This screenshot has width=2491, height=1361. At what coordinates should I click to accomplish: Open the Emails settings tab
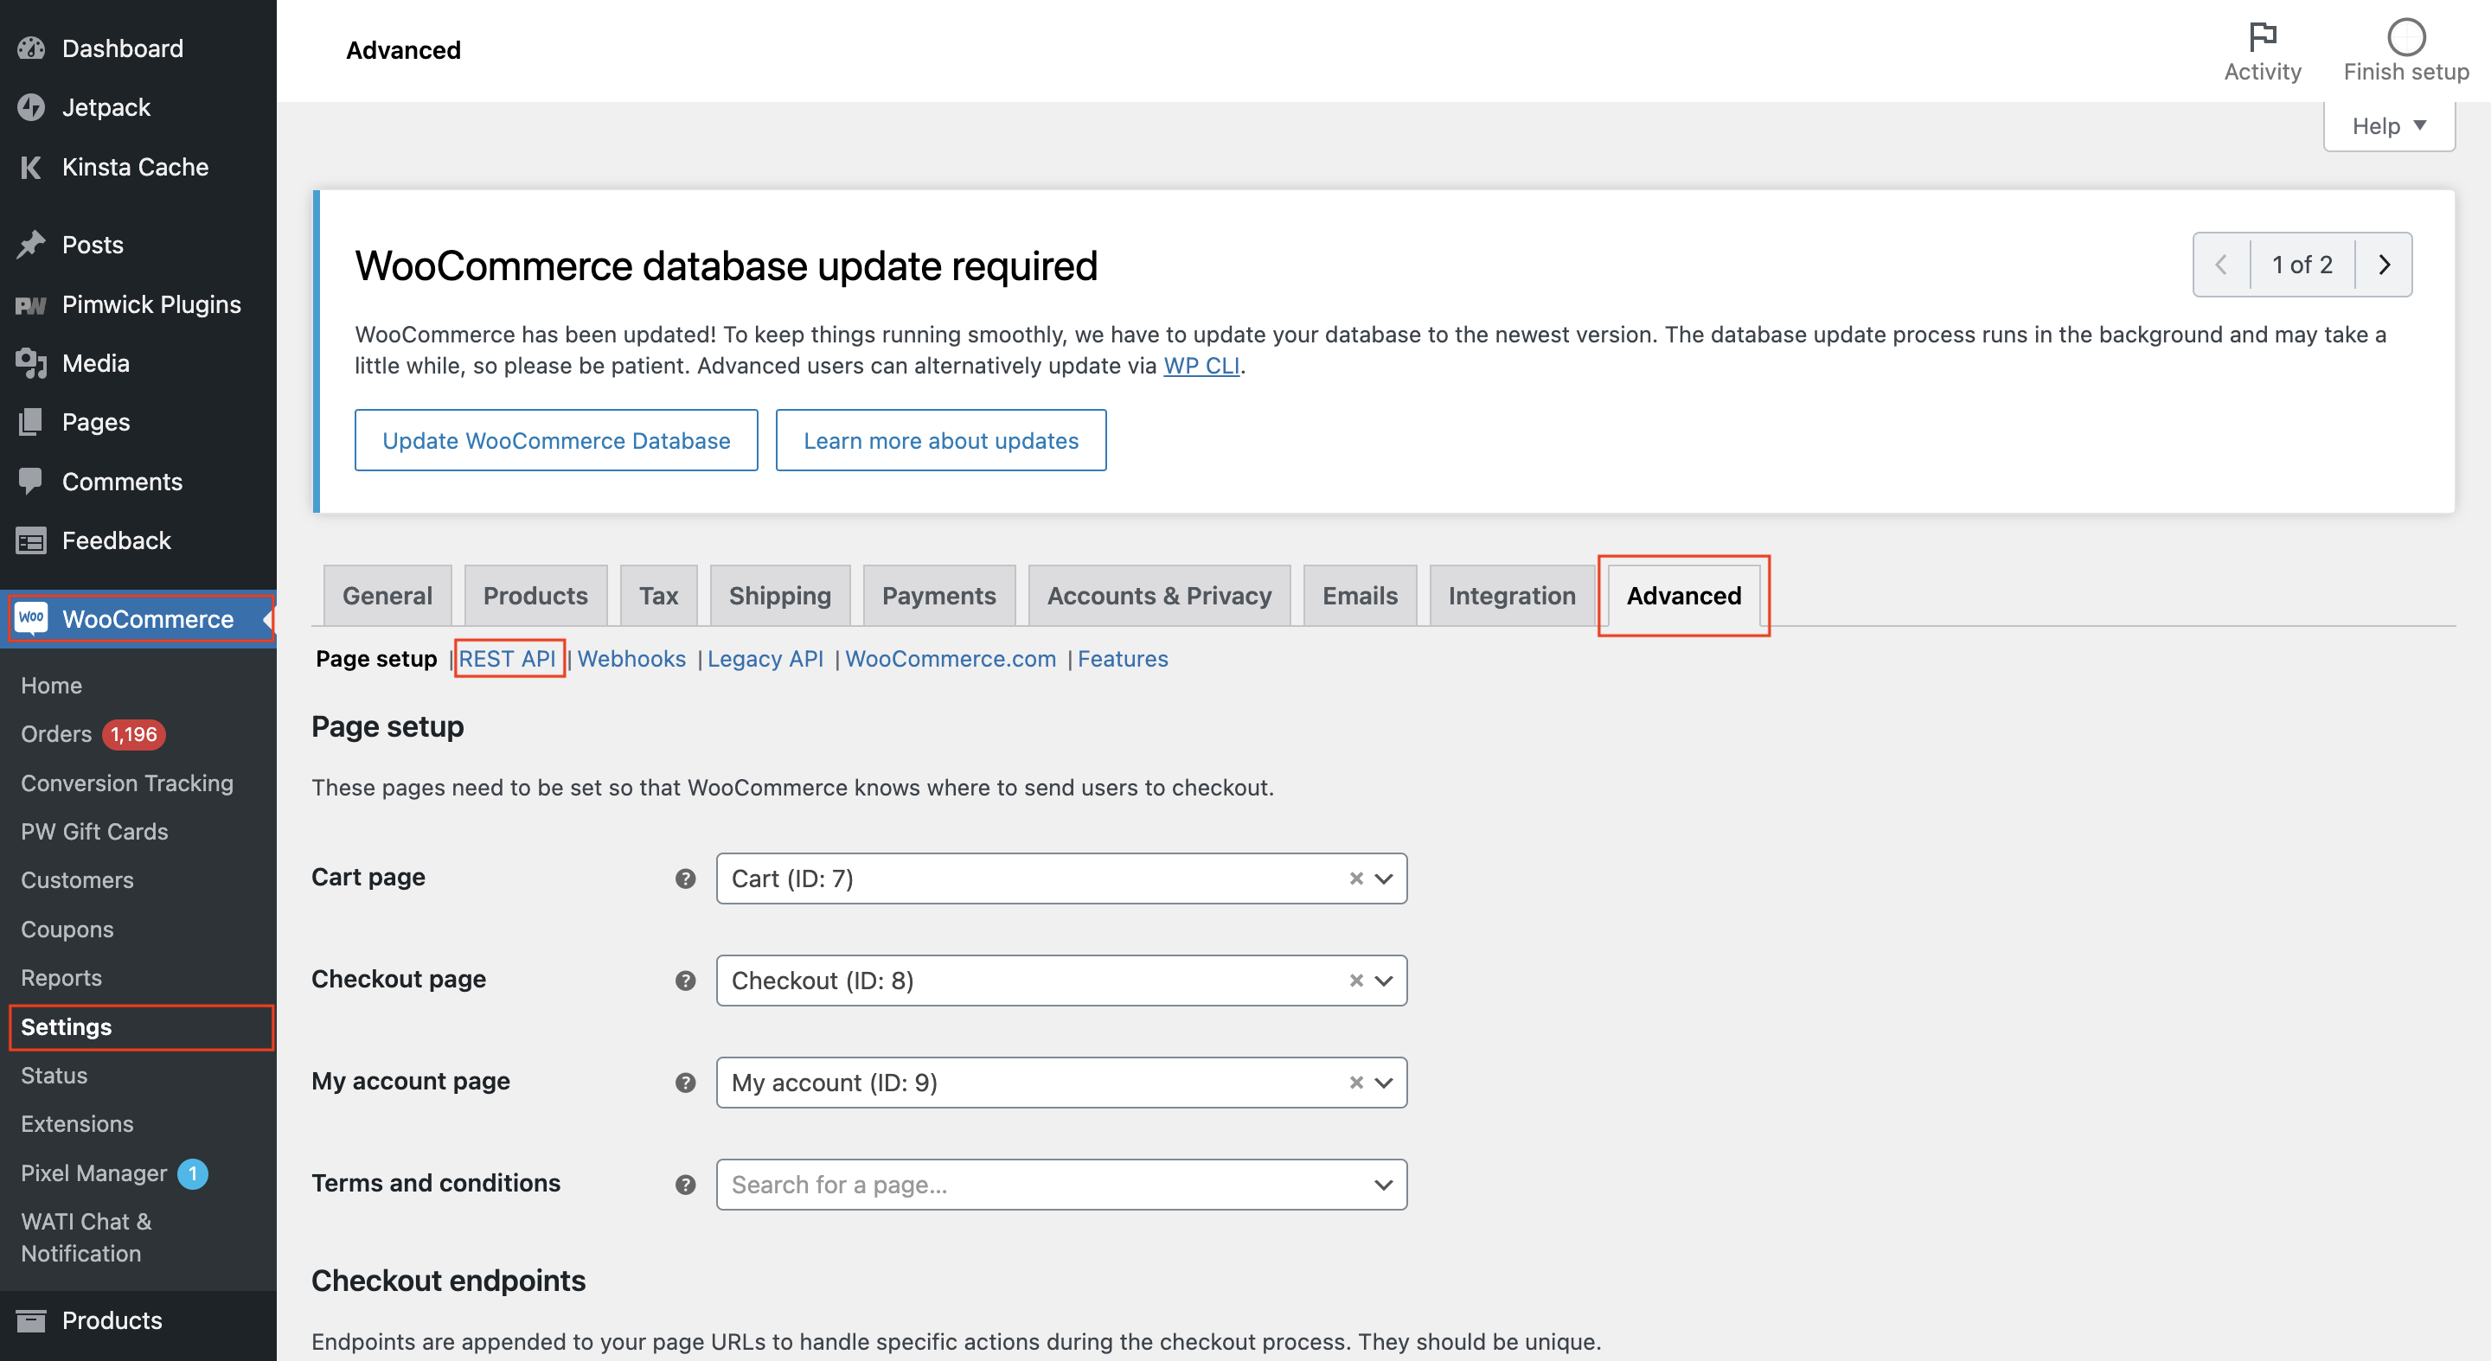(1360, 596)
